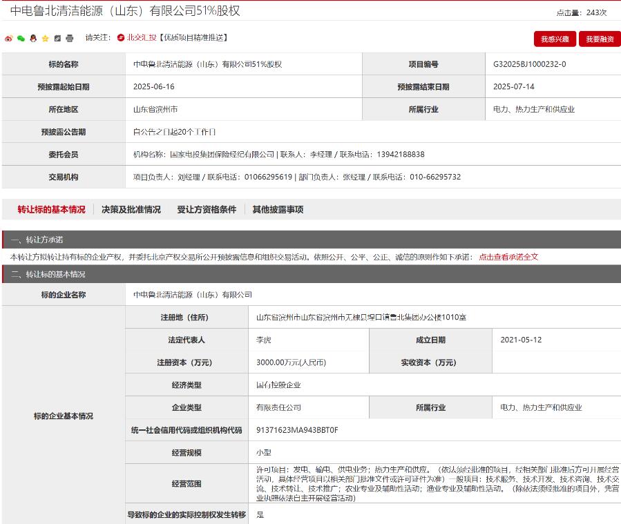The image size is (621, 524).
Task: Share the listing to Sina Weibo
Action: point(9,39)
